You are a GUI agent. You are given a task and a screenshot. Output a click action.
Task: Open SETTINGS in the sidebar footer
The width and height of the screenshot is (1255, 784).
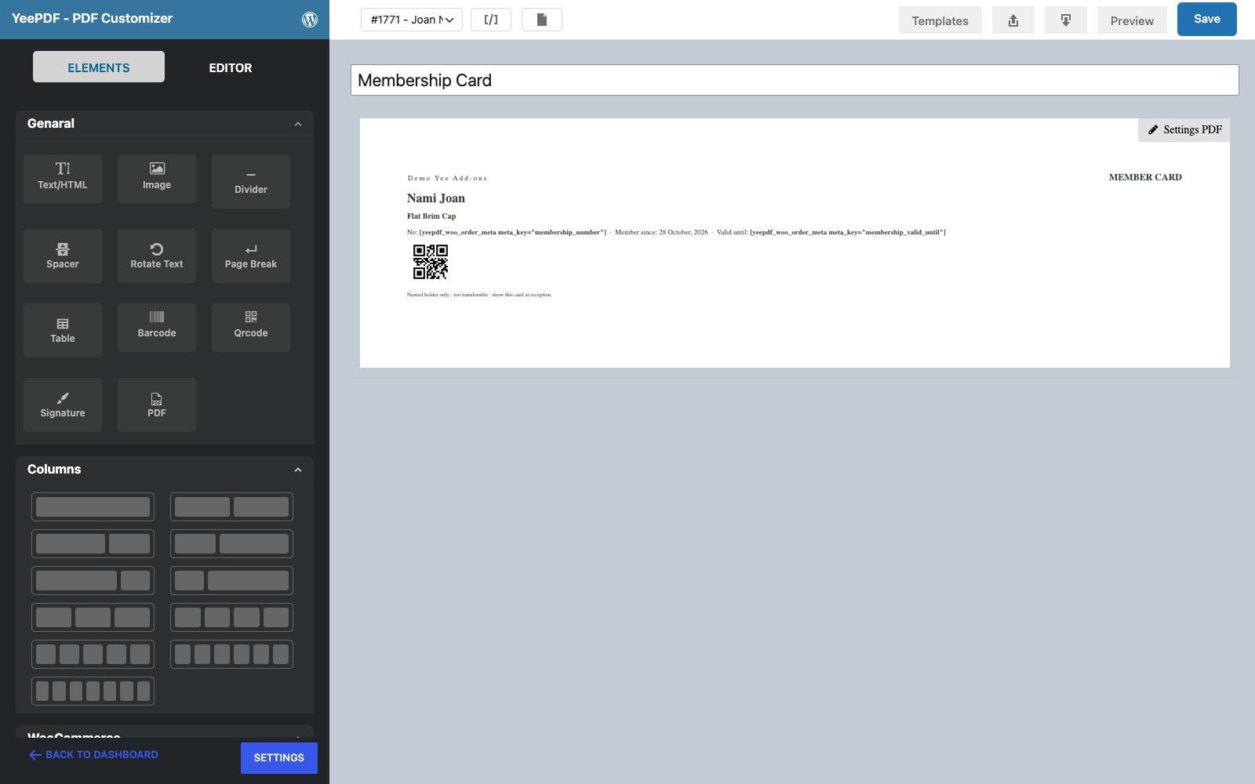[x=279, y=758]
